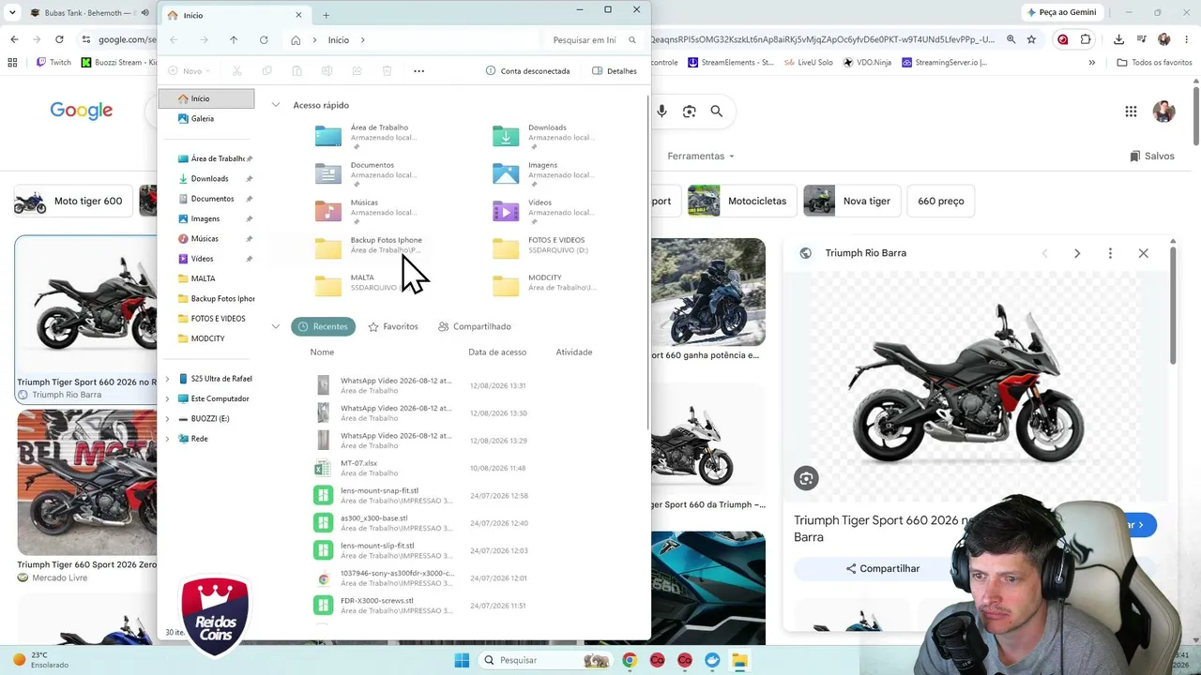
Task: Open MT-07.xlsx from recent files
Action: click(x=385, y=468)
